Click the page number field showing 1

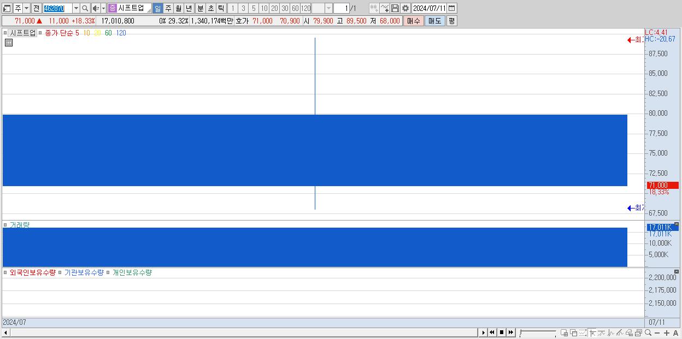pos(340,8)
